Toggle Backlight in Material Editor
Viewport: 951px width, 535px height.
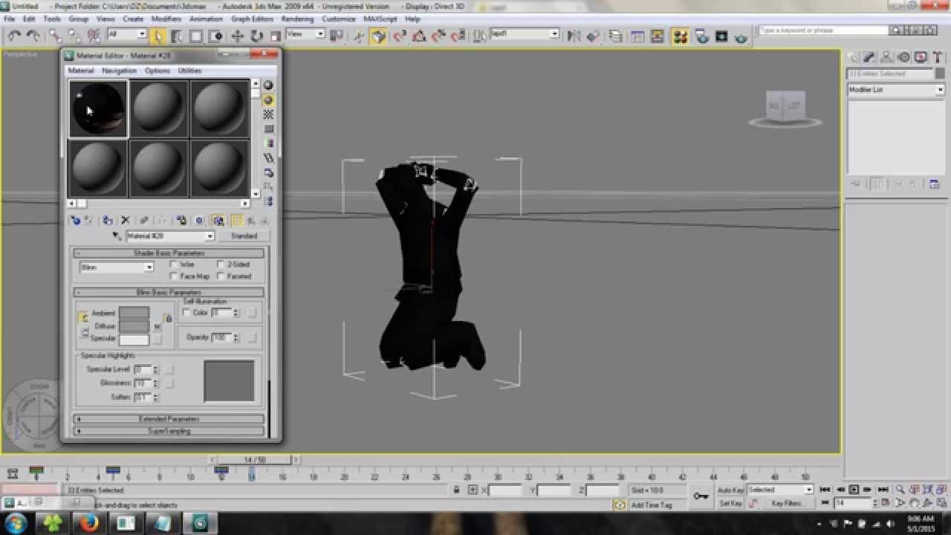268,100
